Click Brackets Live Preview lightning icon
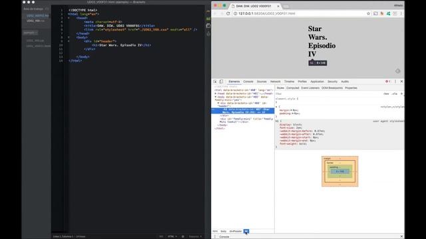 click(208, 11)
